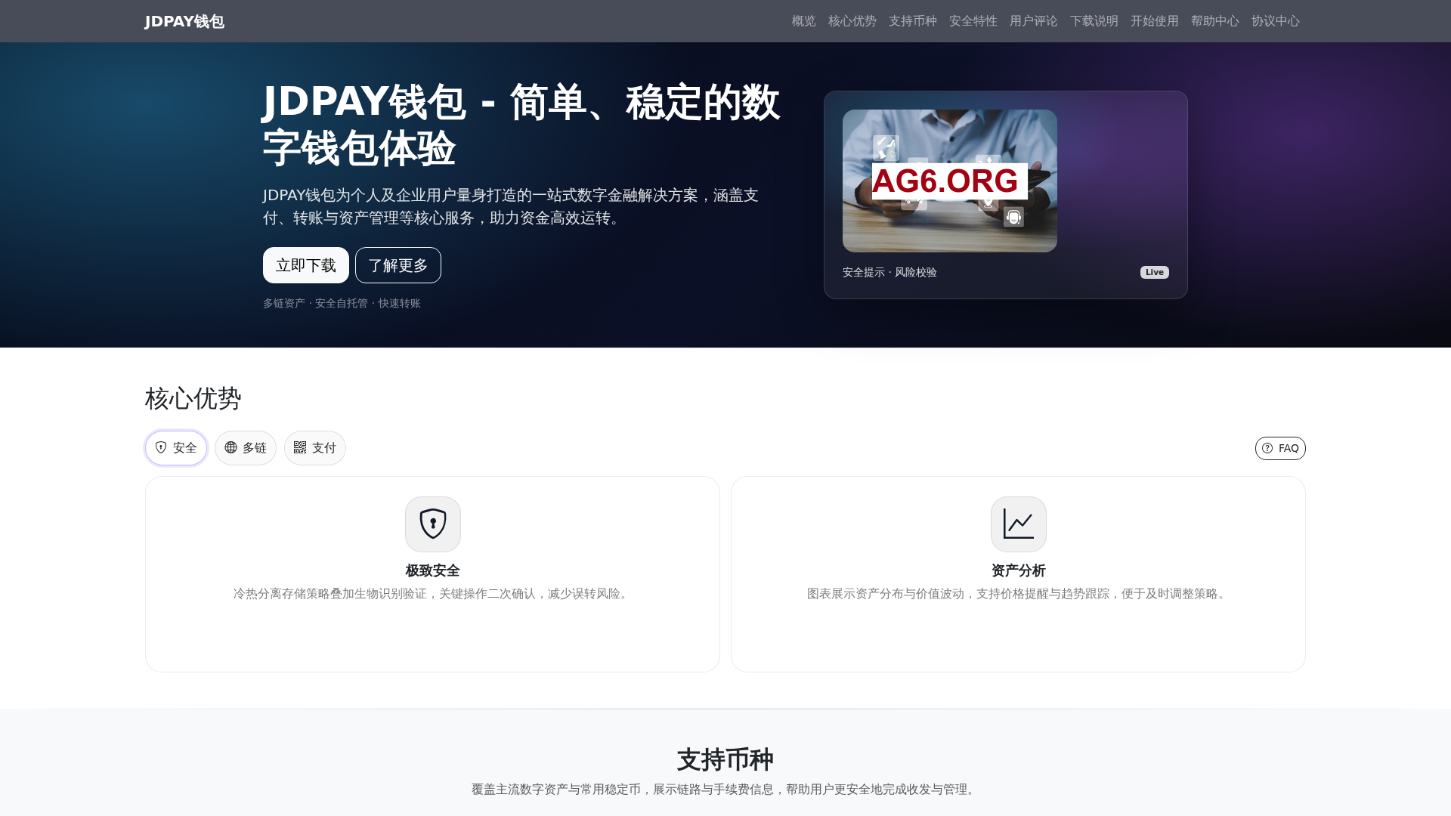Open the FAQ button
1451x816 pixels.
pos(1280,448)
